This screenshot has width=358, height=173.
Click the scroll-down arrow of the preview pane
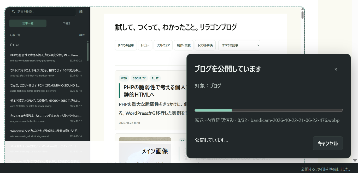[x=355, y=160]
